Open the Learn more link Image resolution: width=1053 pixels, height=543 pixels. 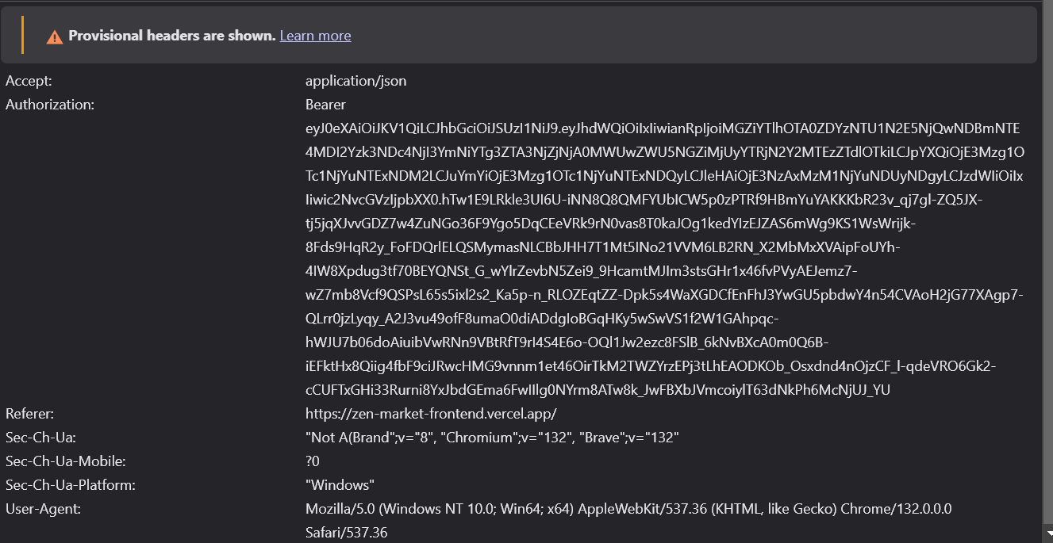click(x=315, y=36)
